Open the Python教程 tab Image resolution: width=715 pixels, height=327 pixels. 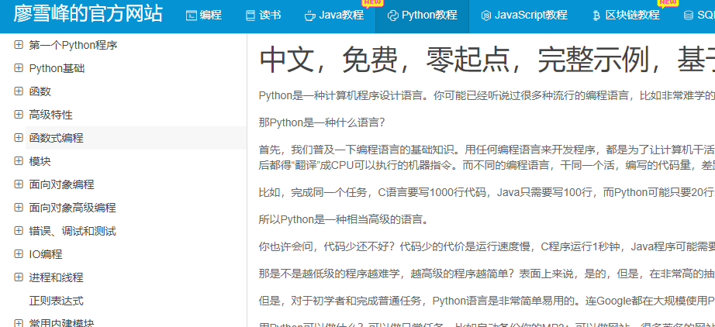click(422, 15)
